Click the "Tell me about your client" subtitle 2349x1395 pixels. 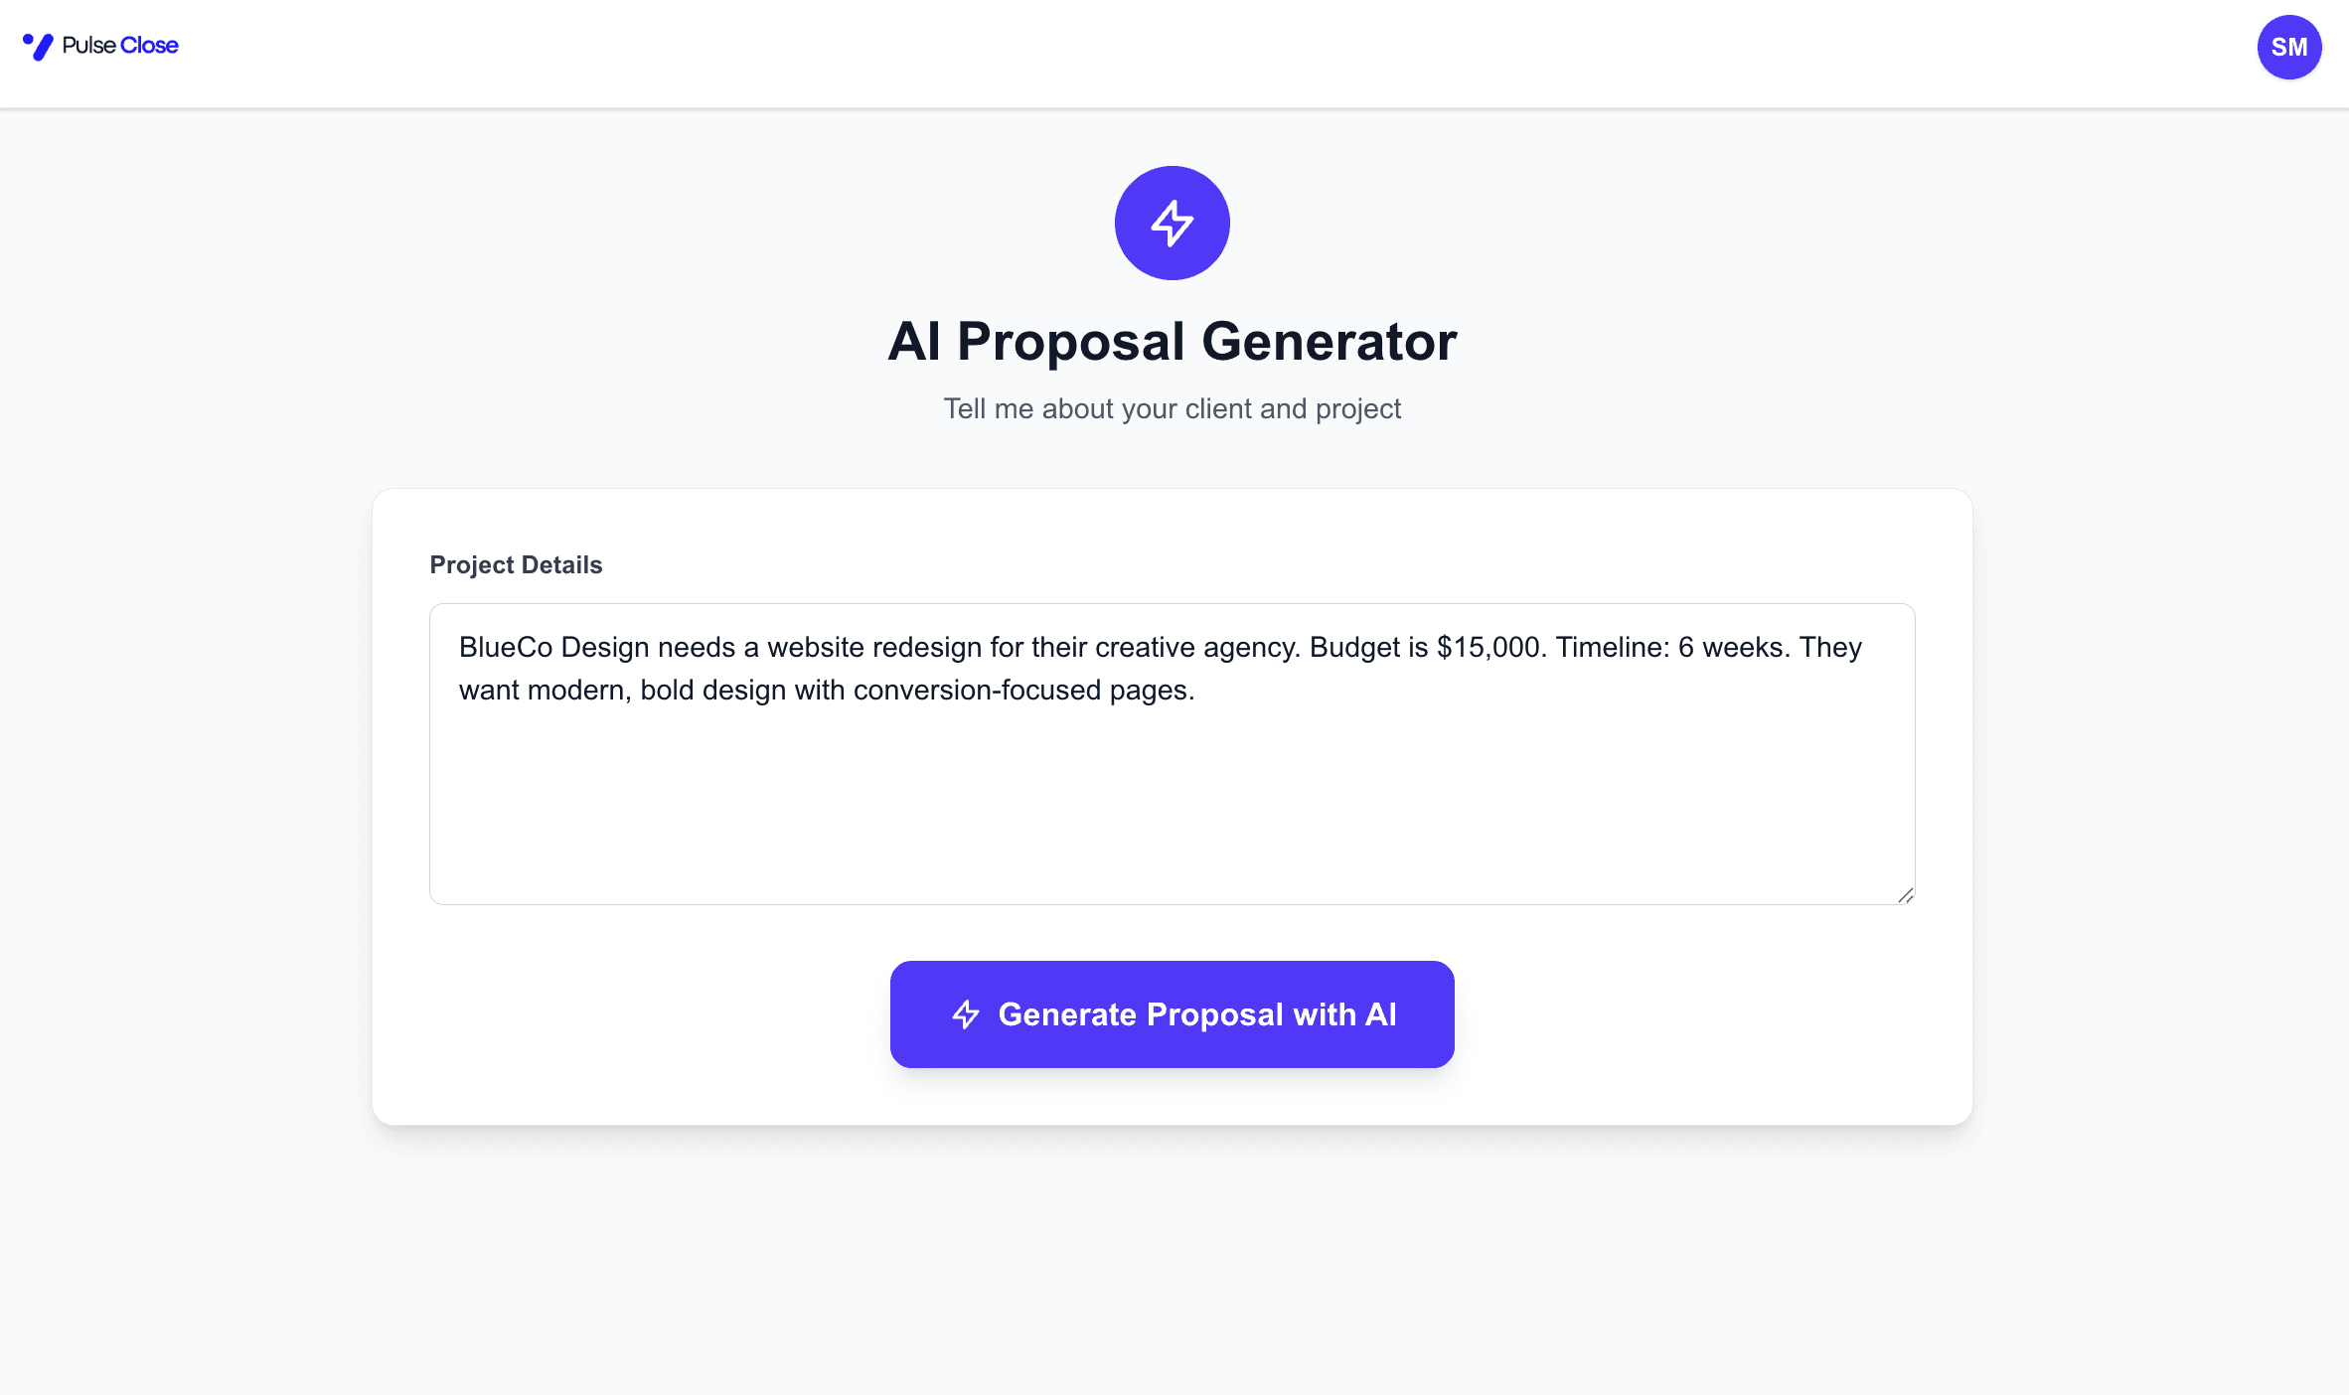pyautogui.click(x=1172, y=409)
